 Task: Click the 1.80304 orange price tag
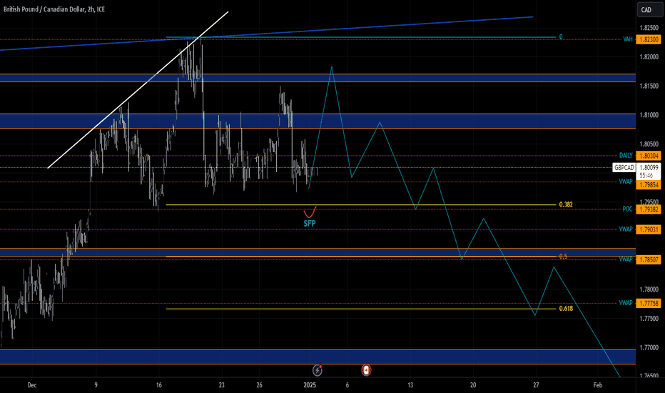coord(649,156)
